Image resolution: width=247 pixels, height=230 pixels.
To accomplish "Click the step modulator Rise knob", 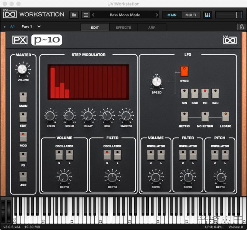I will [x=107, y=116].
